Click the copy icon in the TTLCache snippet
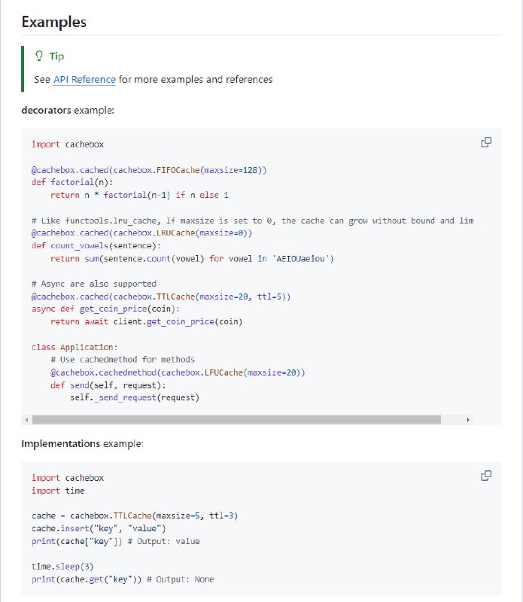Screen dimensions: 523x602 [x=486, y=476]
